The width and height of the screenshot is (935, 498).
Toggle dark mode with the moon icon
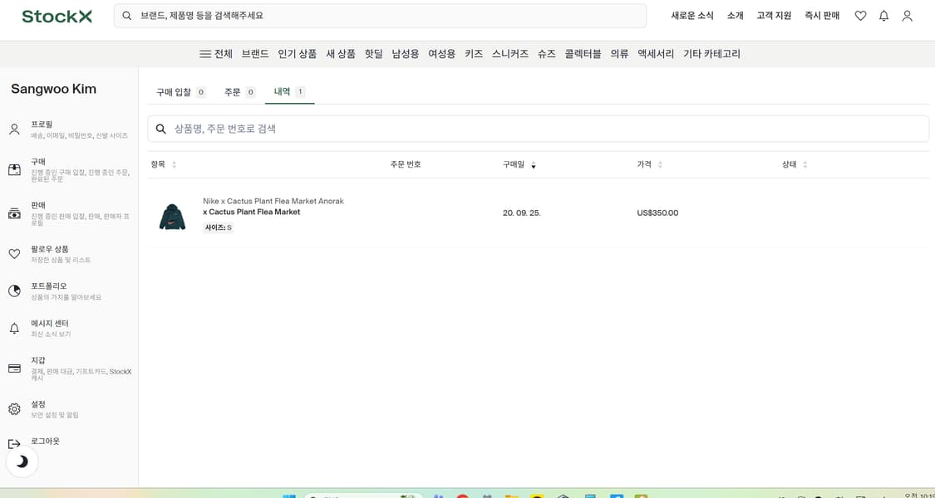point(22,462)
